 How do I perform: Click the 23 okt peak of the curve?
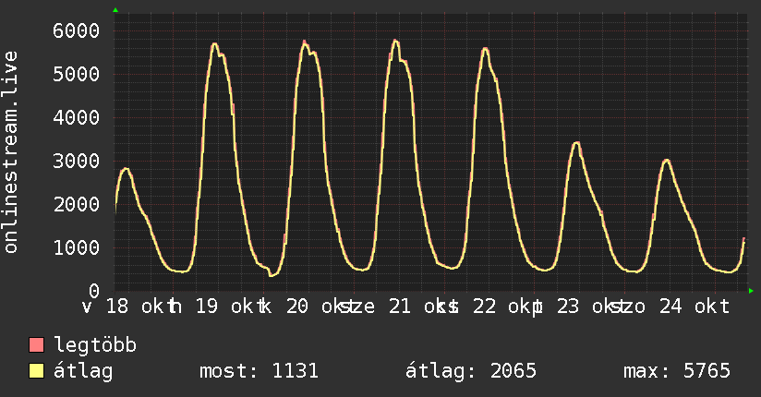(576, 143)
